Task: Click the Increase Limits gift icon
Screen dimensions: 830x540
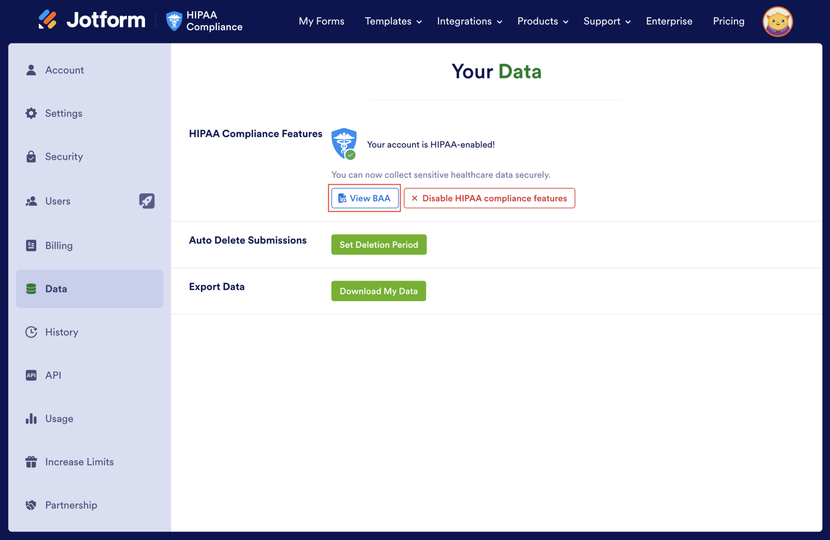Action: [x=31, y=462]
